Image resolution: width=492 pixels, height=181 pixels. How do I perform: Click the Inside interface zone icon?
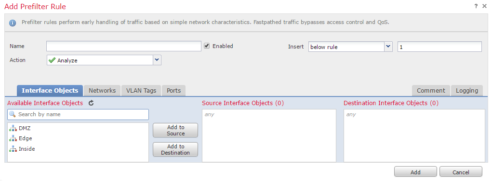pyautogui.click(x=13, y=149)
